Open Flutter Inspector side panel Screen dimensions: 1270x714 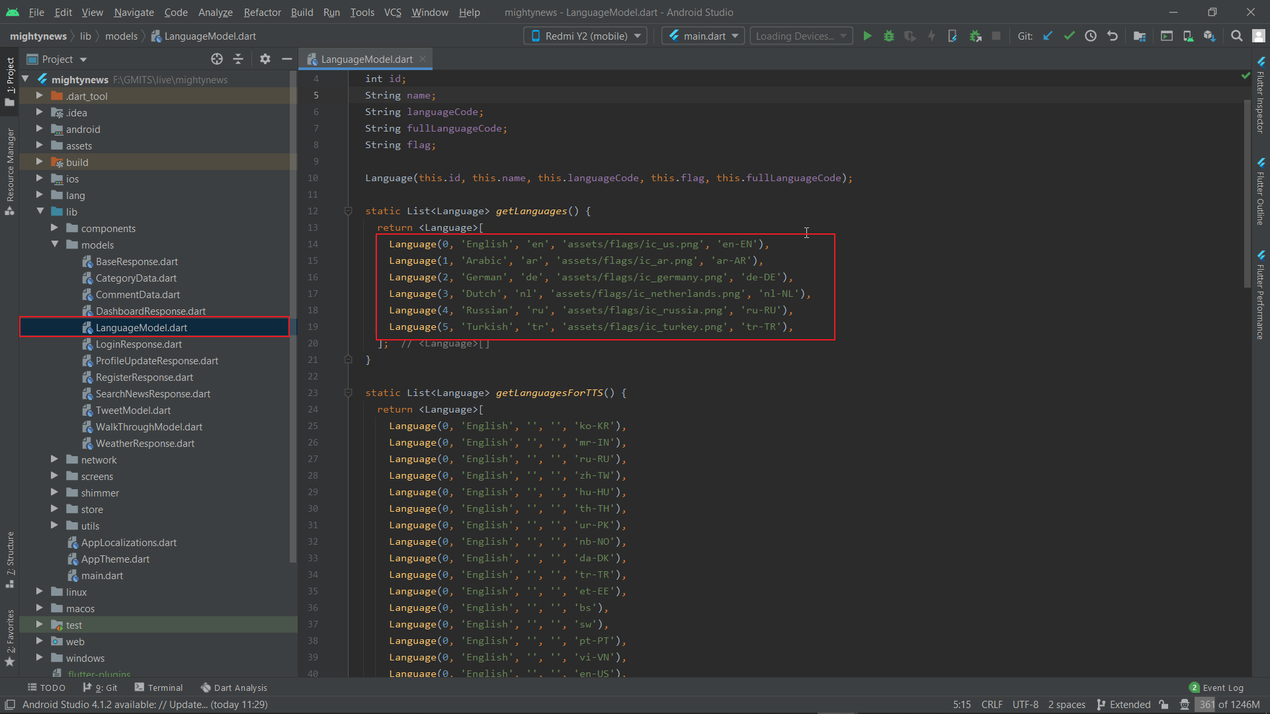point(1261,95)
